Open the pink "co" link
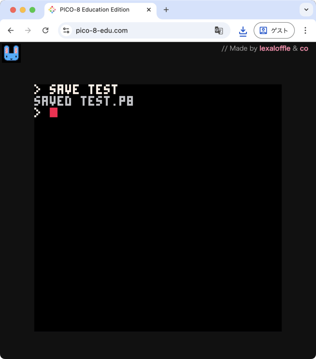 pyautogui.click(x=304, y=48)
